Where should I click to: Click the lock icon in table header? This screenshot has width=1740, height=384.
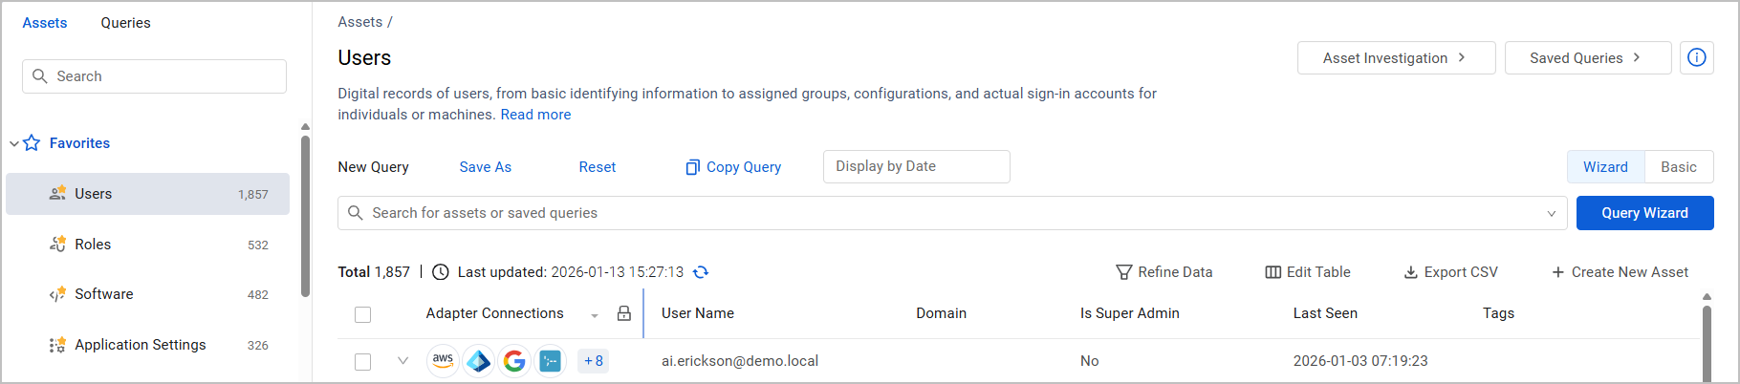624,313
